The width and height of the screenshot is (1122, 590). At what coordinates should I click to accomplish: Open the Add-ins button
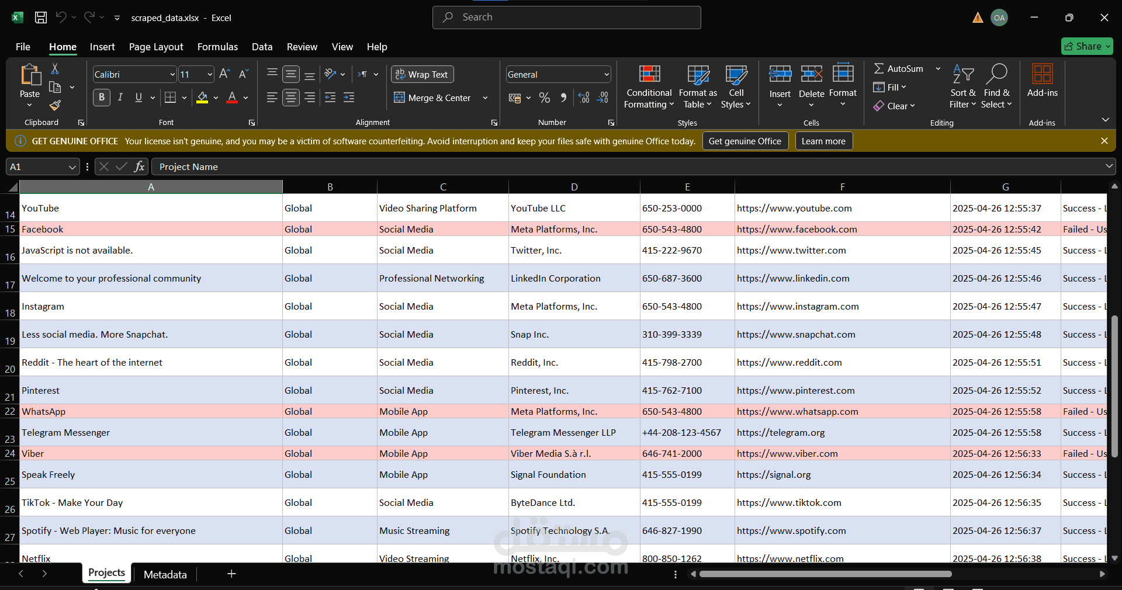click(1043, 81)
